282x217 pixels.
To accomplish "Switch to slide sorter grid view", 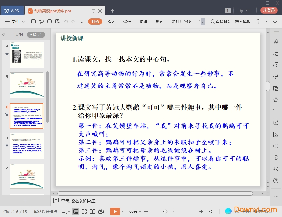I will click(84, 212).
